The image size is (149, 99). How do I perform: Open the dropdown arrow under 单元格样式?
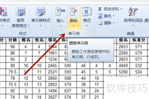pyautogui.click(x=41, y=26)
